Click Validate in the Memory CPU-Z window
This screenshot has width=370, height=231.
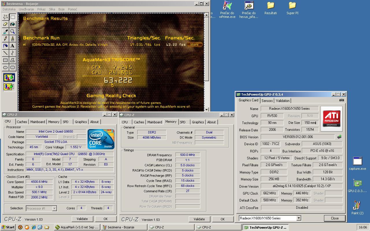199,219
